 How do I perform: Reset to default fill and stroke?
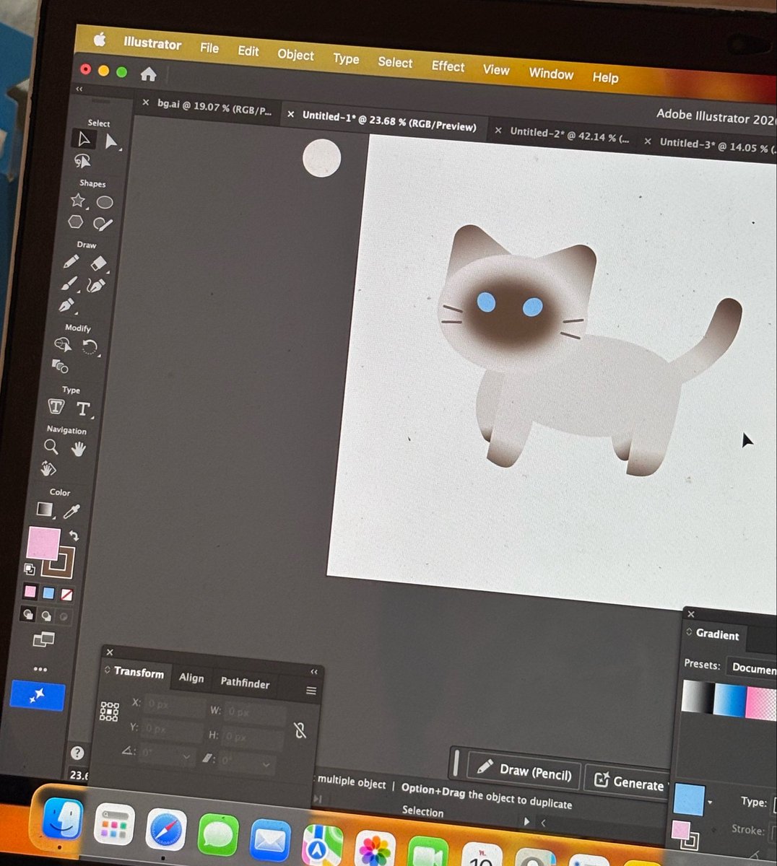(x=30, y=569)
